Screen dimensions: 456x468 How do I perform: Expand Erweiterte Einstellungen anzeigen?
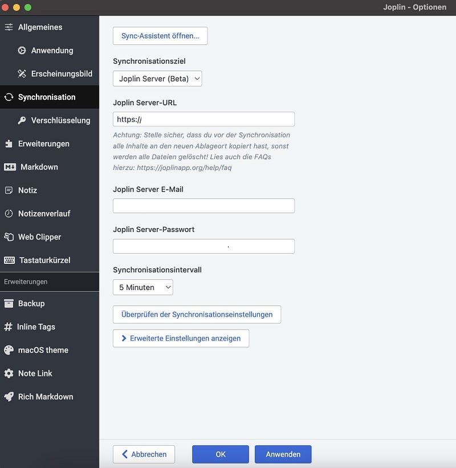(x=181, y=338)
